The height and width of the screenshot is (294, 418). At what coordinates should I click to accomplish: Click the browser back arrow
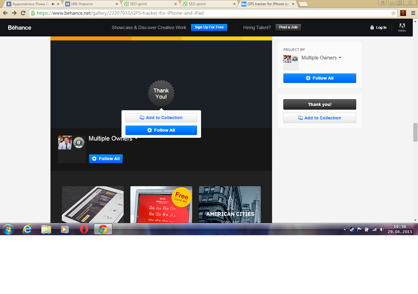pyautogui.click(x=5, y=13)
